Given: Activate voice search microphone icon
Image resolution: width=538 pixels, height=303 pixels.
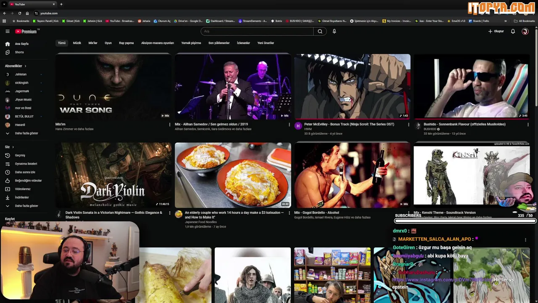Looking at the screenshot, I should pos(334,31).
